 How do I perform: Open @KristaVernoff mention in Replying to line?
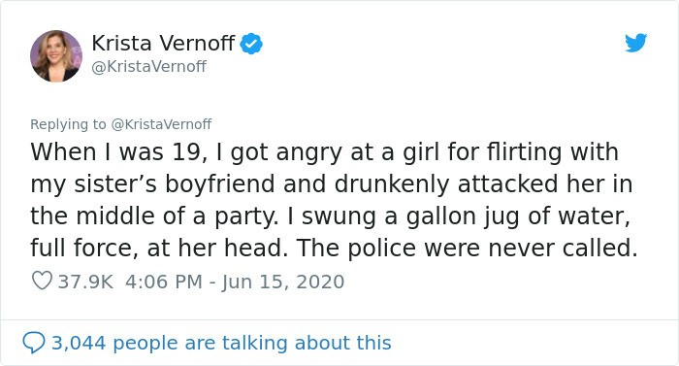(162, 124)
